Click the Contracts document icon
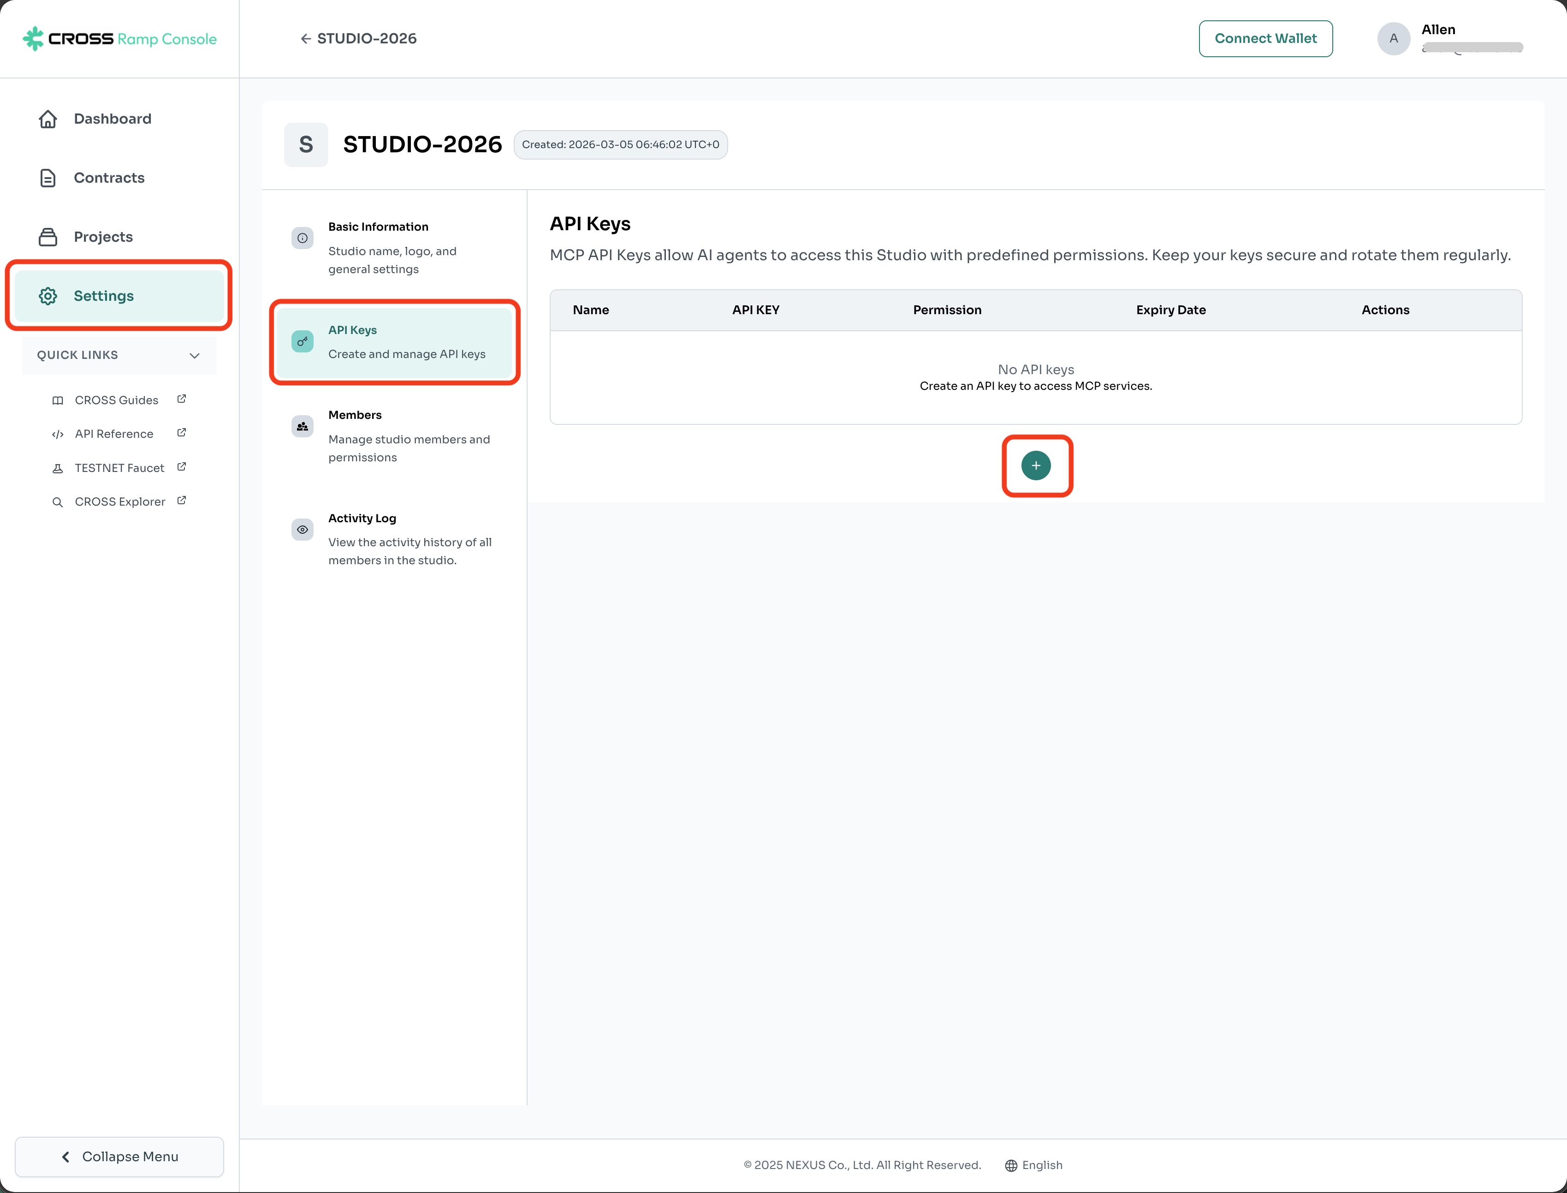 tap(47, 178)
